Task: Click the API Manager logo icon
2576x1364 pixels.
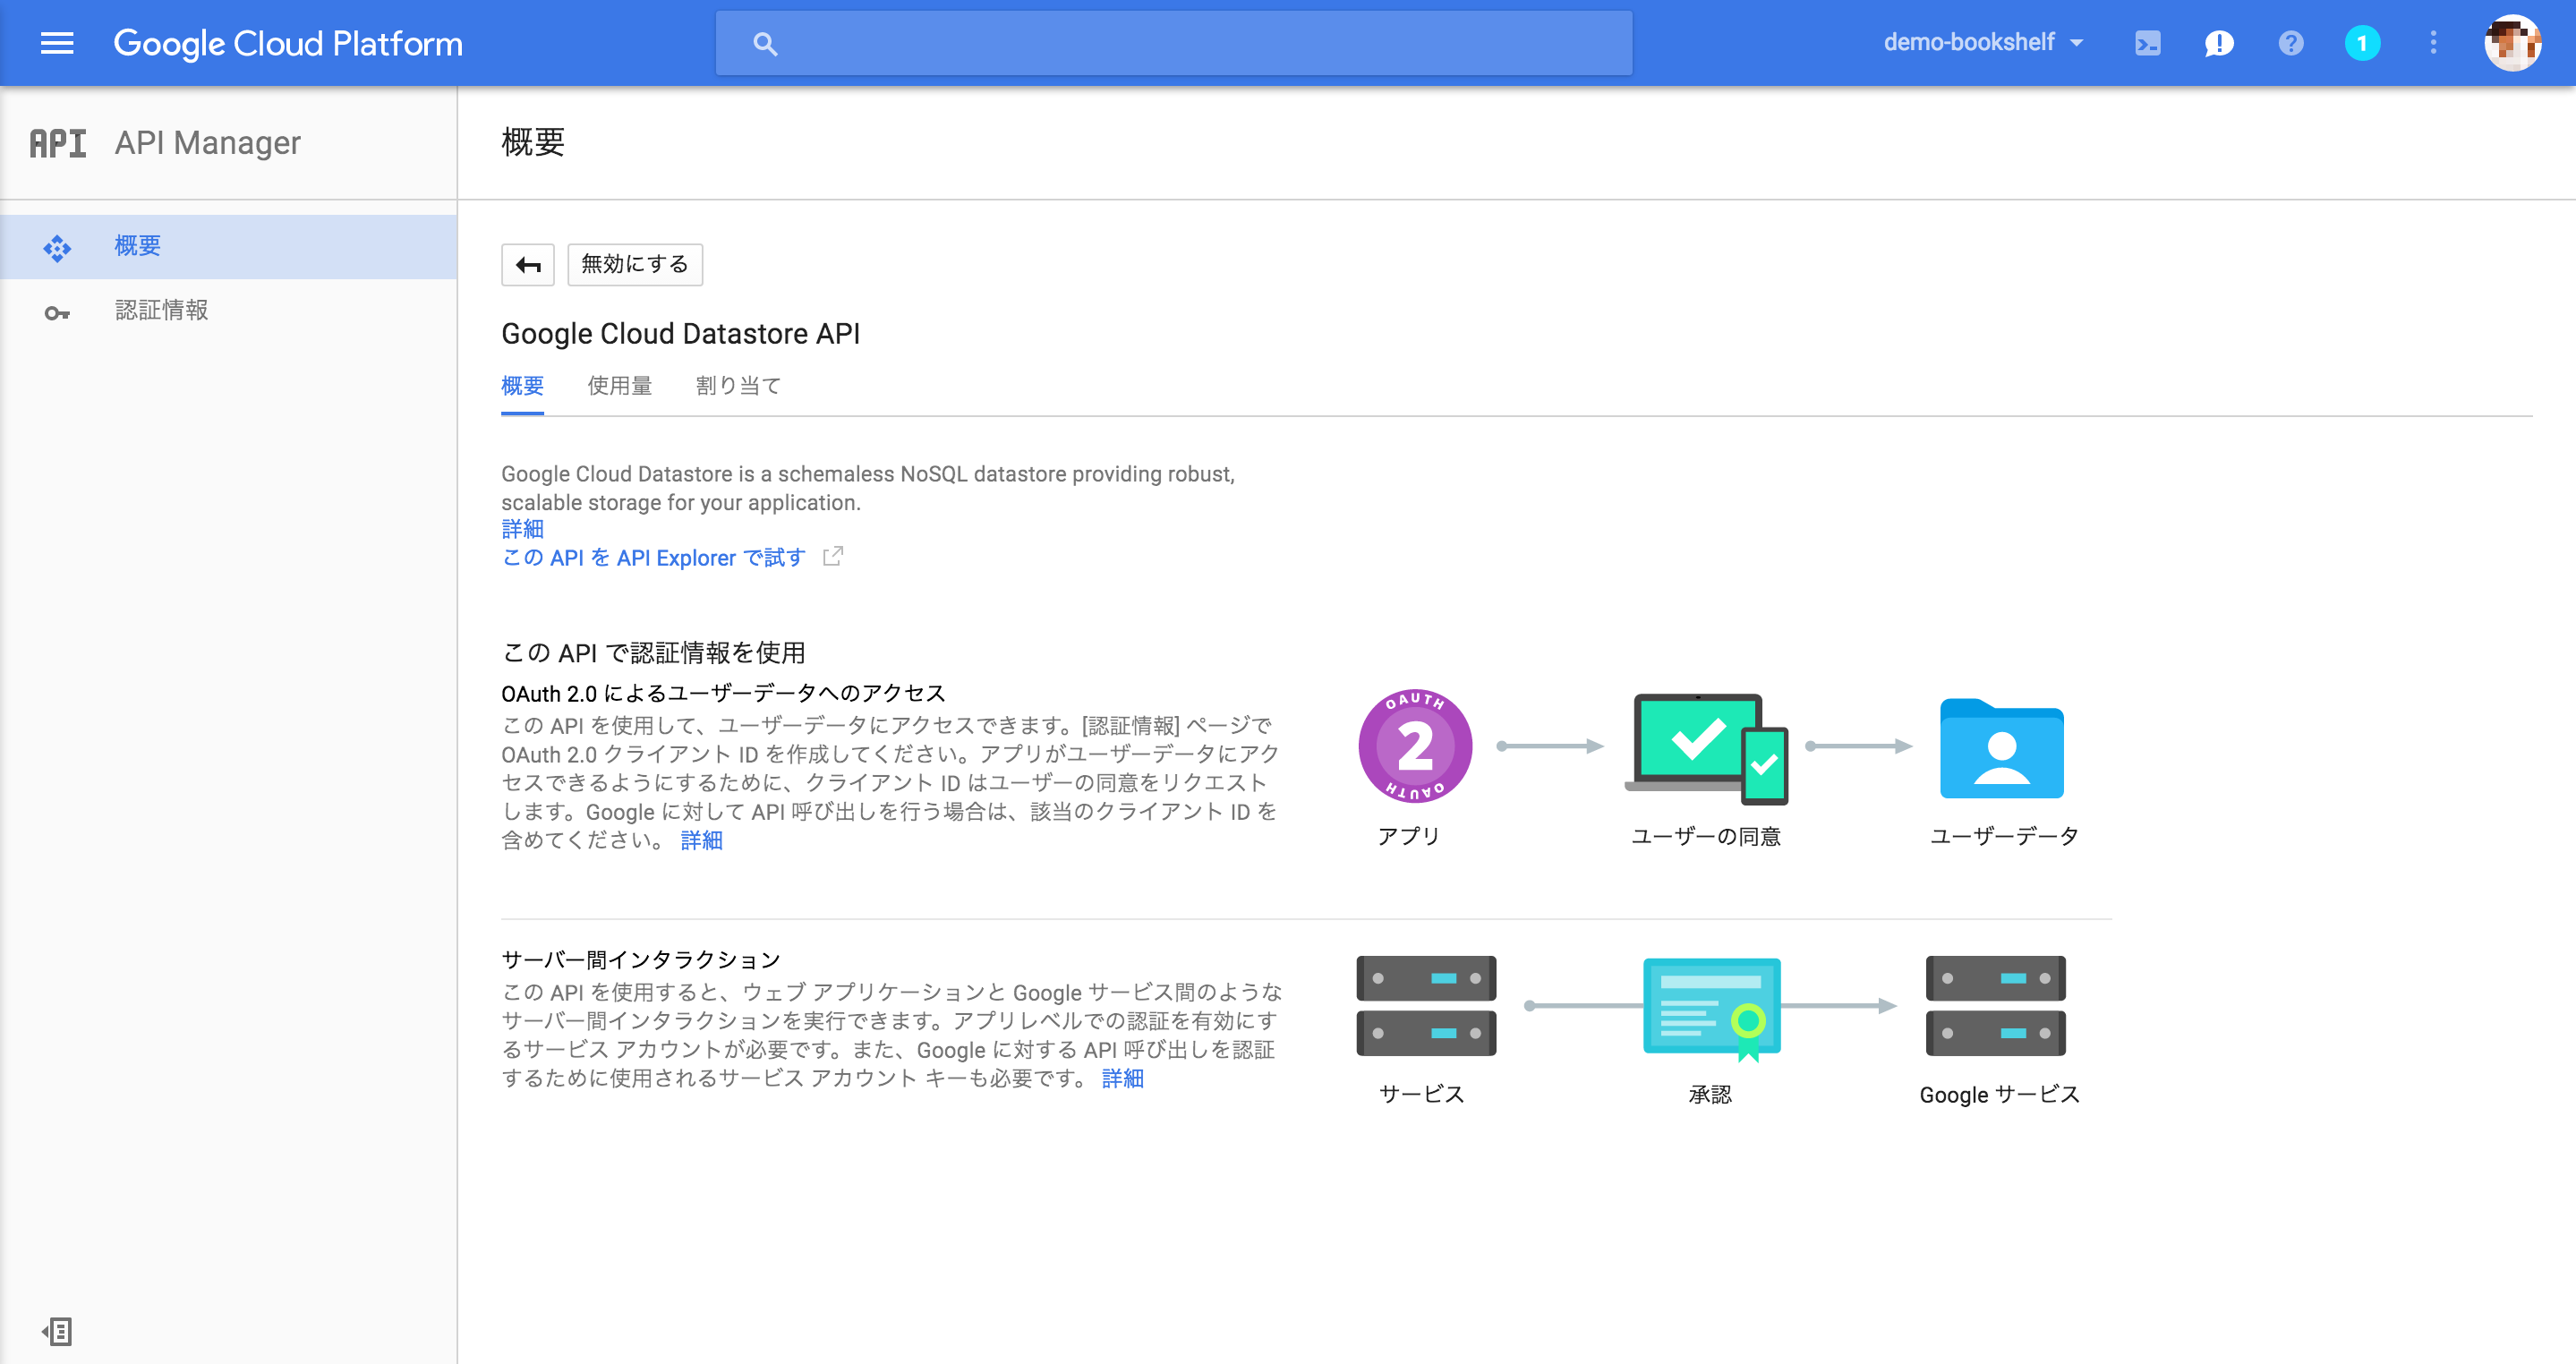Action: coord(57,142)
